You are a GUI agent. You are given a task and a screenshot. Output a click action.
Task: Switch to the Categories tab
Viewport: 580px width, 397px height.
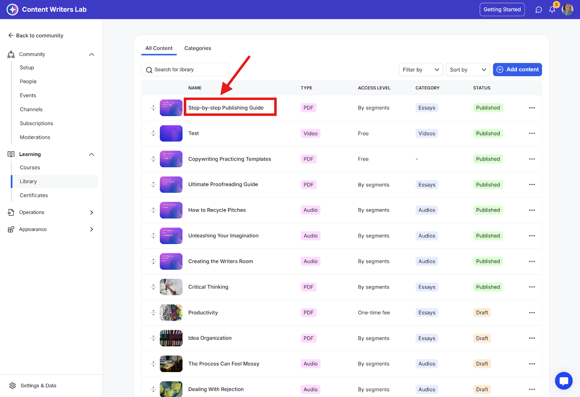click(x=198, y=48)
